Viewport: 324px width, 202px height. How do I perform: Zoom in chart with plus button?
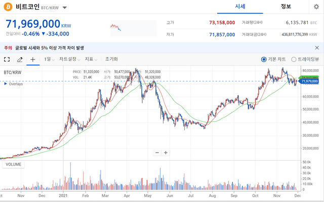pyautogui.click(x=166, y=153)
